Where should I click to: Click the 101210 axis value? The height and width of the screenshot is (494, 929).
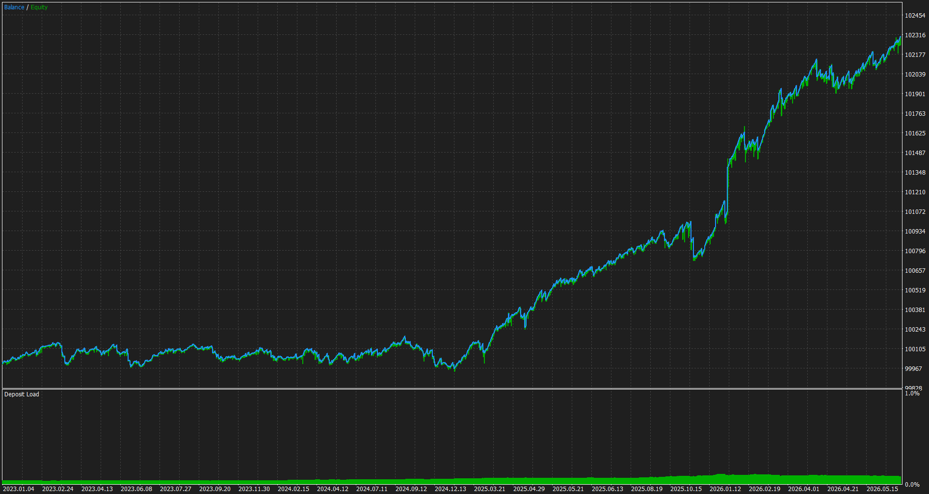pos(915,192)
